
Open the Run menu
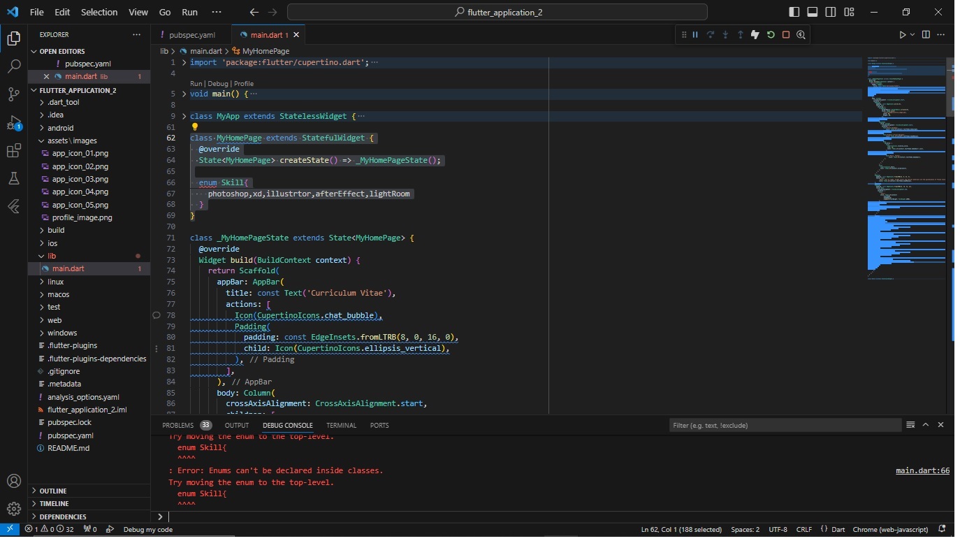tap(189, 12)
